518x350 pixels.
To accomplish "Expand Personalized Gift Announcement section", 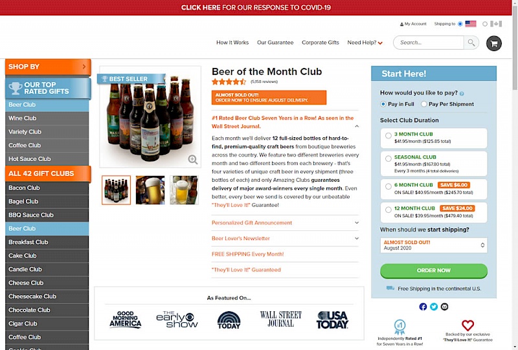I will pyautogui.click(x=285, y=223).
